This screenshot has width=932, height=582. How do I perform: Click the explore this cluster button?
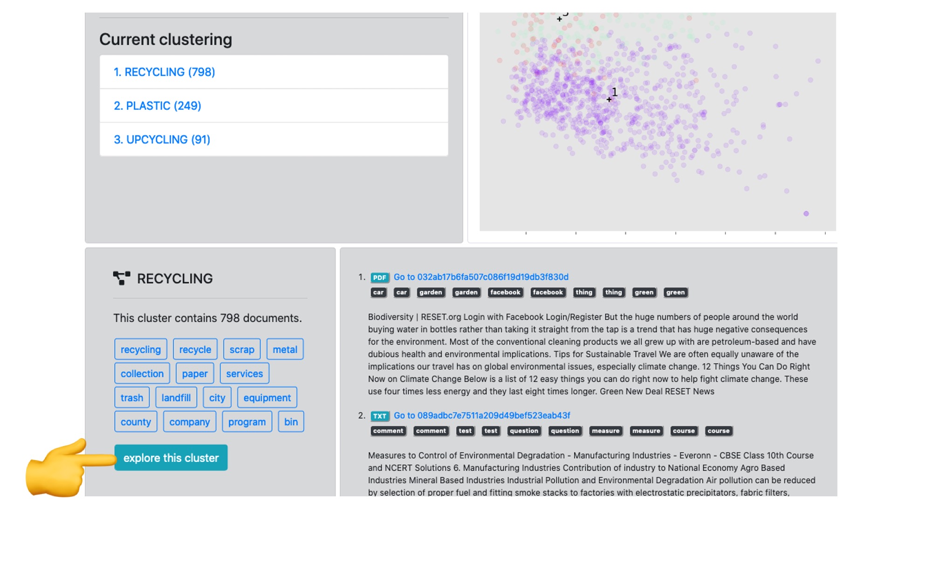tap(171, 458)
